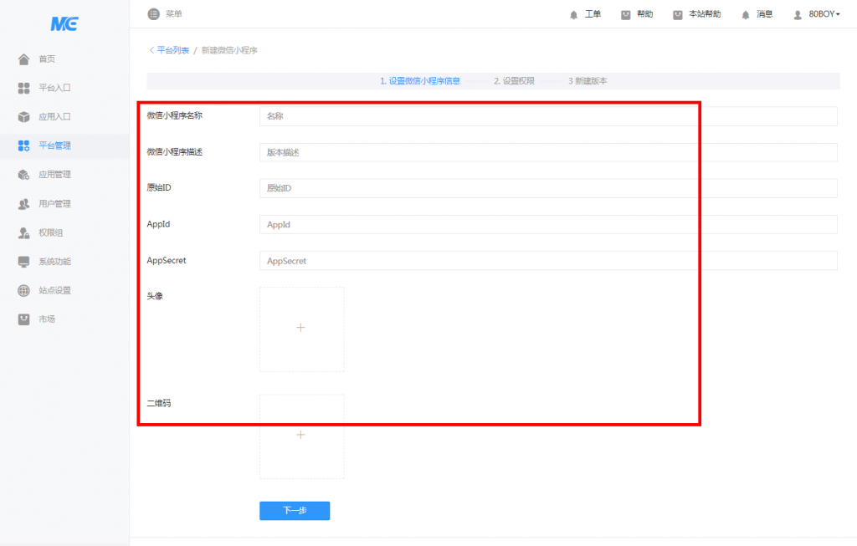Click the 二维码 upload box
Image resolution: width=857 pixels, height=546 pixels.
[x=301, y=436]
